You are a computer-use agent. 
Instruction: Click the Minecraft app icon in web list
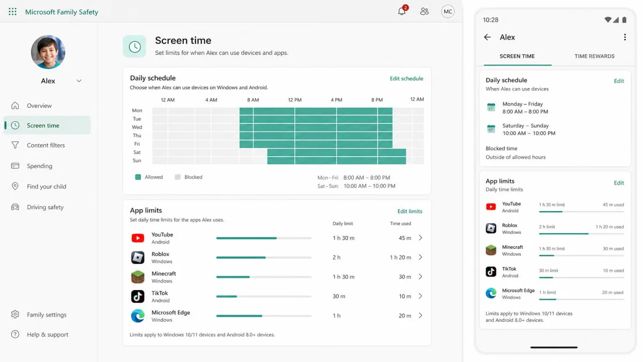(x=138, y=277)
